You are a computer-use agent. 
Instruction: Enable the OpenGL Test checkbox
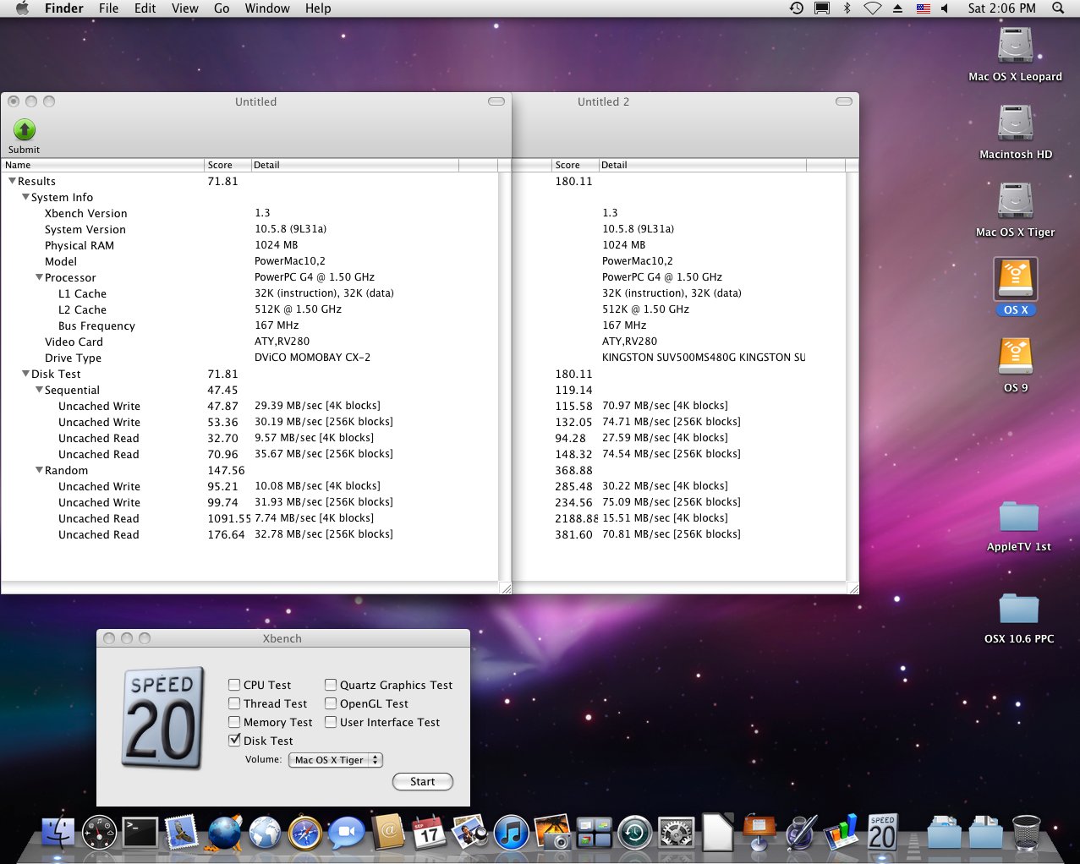coord(331,703)
